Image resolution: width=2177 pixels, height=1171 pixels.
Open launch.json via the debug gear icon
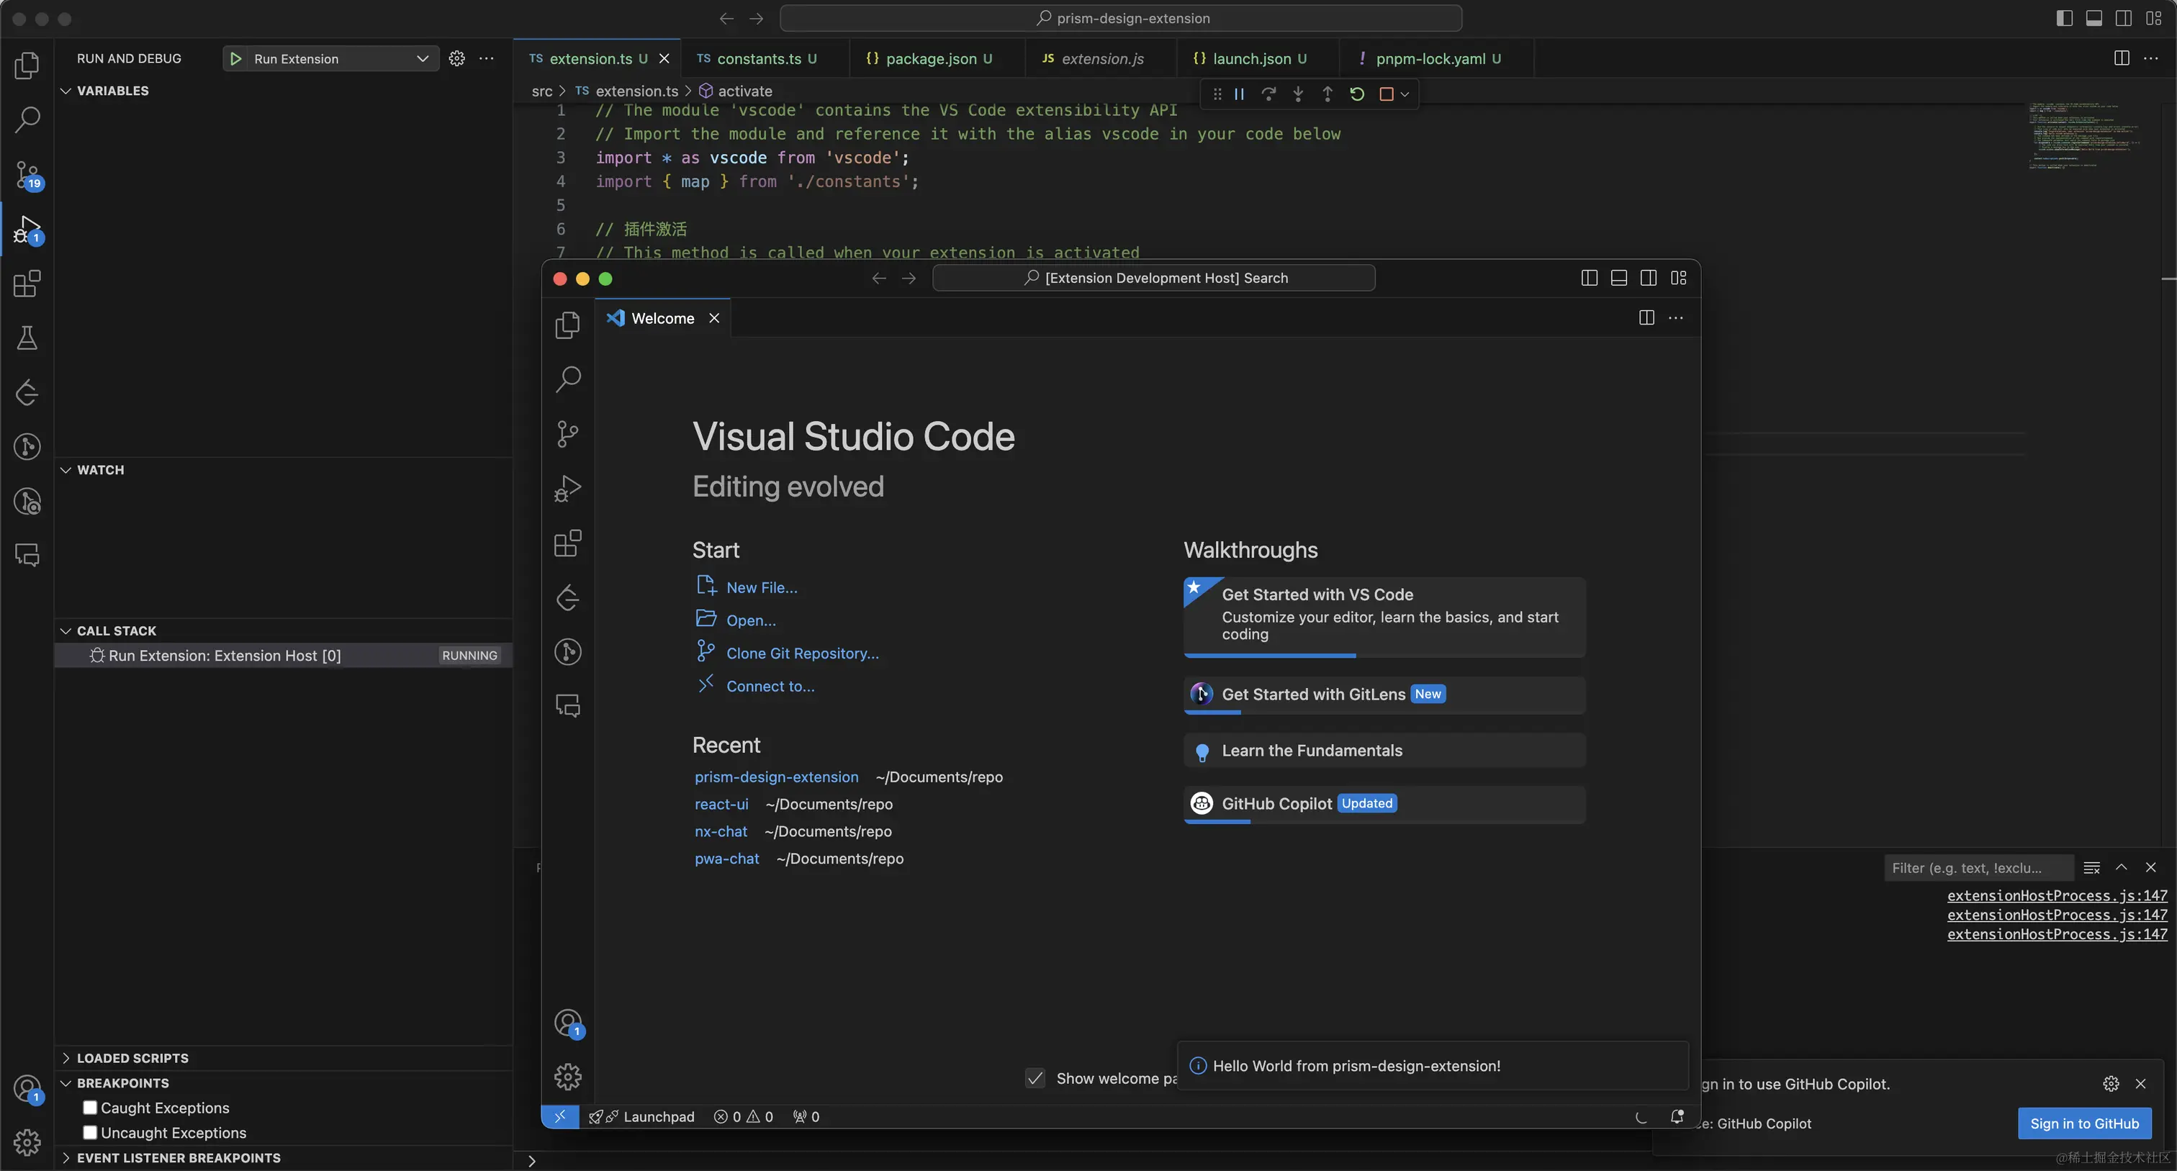[456, 58]
